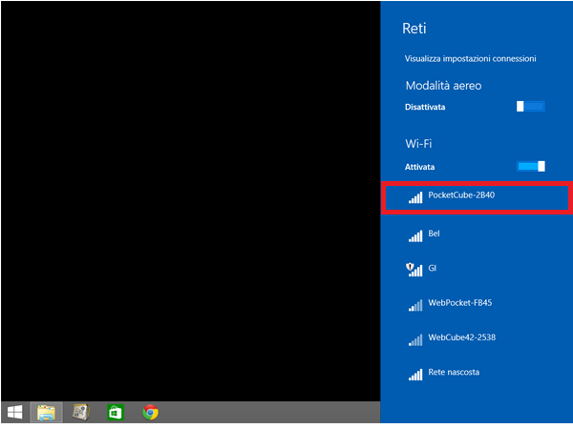Click the signal bars icon next to Bel
The height and width of the screenshot is (429, 573).
[415, 236]
